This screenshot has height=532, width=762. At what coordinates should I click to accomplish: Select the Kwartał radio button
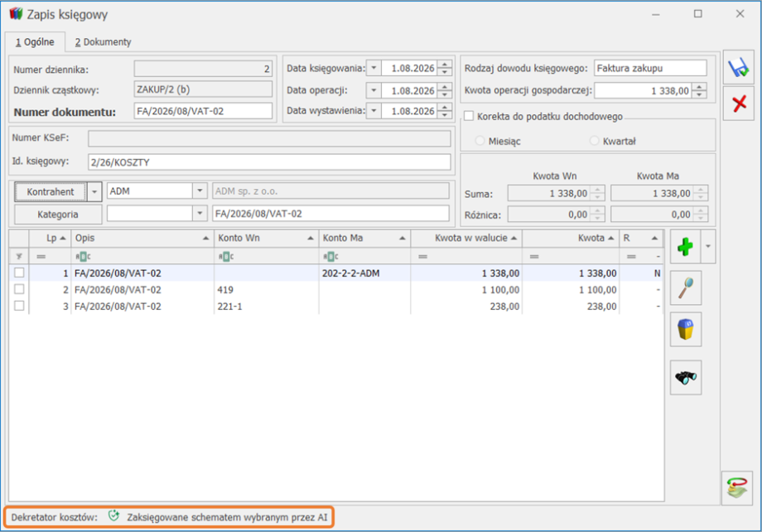(x=594, y=141)
